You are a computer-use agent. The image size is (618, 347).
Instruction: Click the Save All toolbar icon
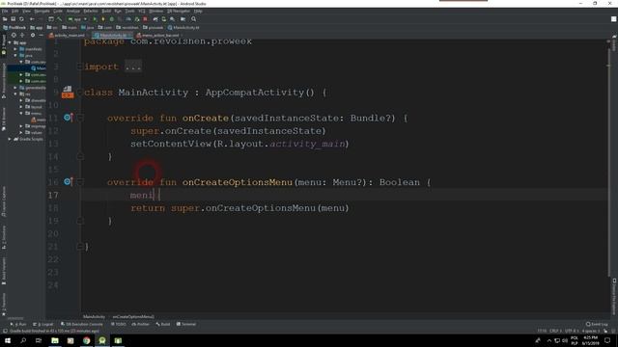[x=13, y=19]
